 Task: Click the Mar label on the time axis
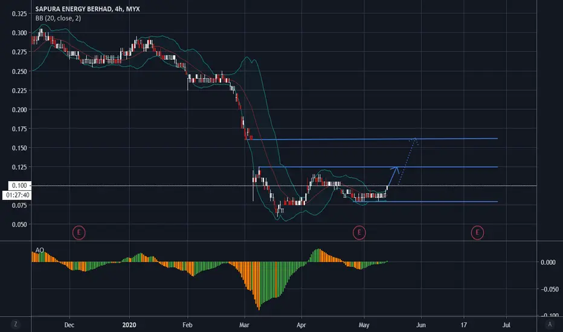click(x=244, y=325)
